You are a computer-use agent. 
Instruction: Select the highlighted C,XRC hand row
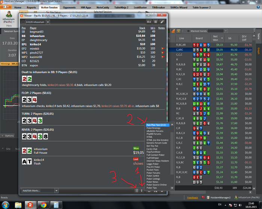click(210, 50)
